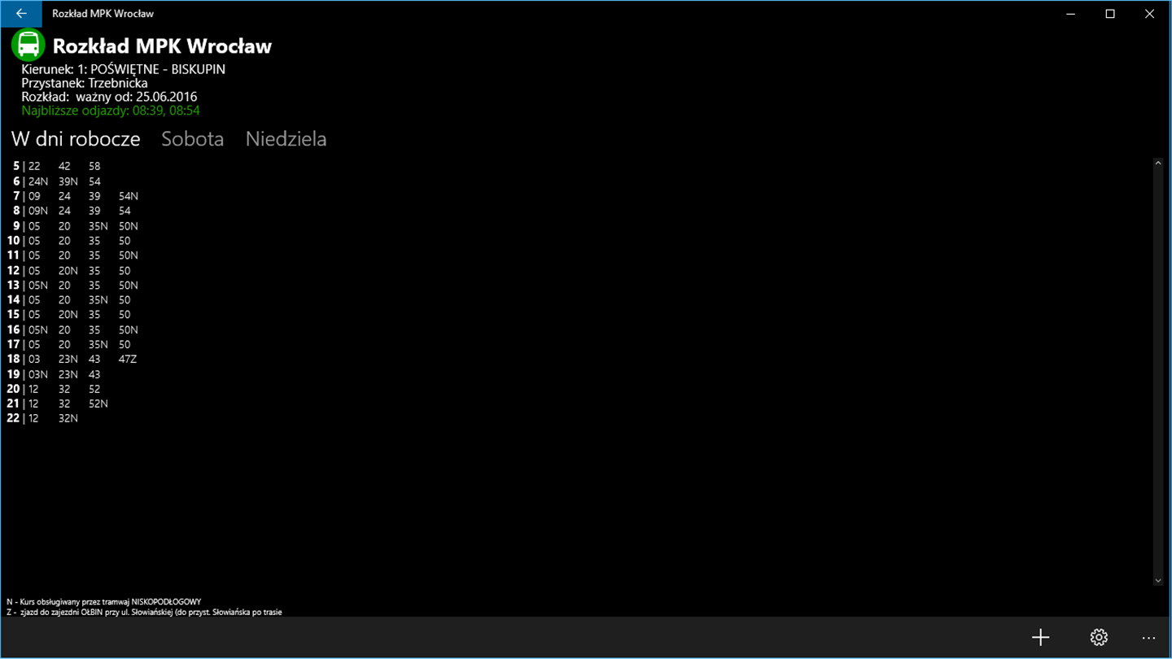Viewport: 1172px width, 659px height.
Task: Click the scrollbar up arrow
Action: point(1158,164)
